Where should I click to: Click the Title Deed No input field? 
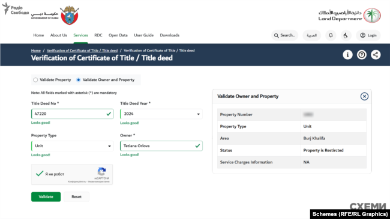click(73, 114)
